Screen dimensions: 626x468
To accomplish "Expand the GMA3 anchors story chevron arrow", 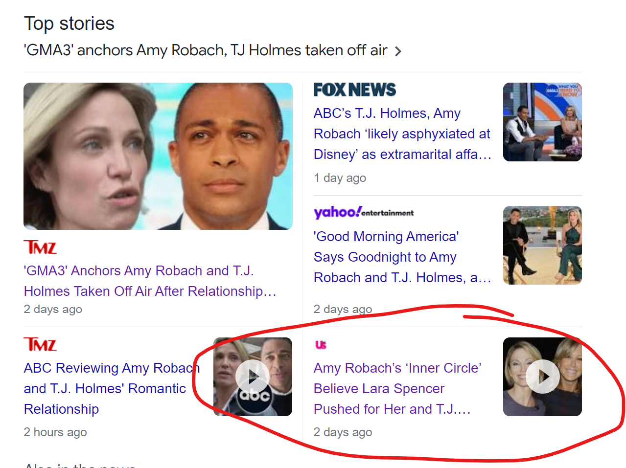I will click(x=398, y=51).
